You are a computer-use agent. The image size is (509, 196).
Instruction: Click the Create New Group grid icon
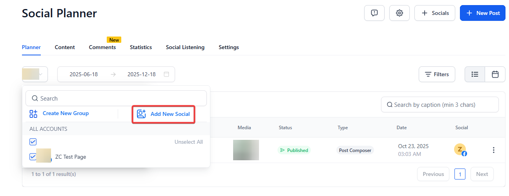[x=33, y=114]
